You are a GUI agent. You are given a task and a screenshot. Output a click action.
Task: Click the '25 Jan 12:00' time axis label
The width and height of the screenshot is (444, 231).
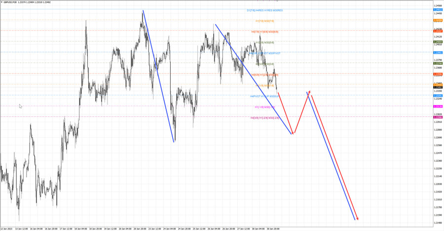(x=199, y=229)
